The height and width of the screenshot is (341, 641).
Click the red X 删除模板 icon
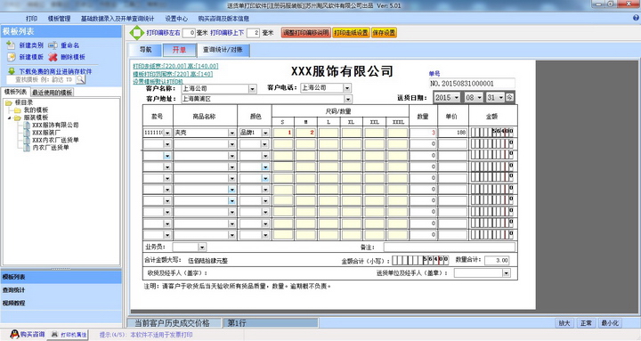pyautogui.click(x=53, y=57)
